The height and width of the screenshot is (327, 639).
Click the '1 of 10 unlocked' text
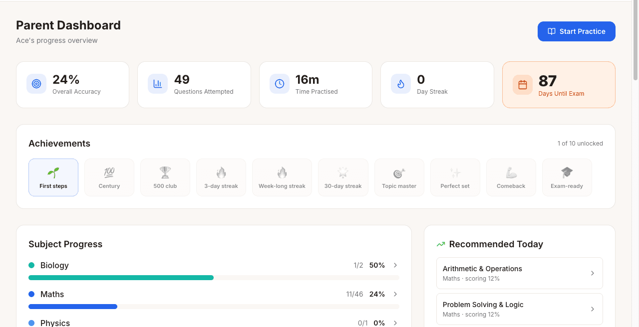coord(580,144)
